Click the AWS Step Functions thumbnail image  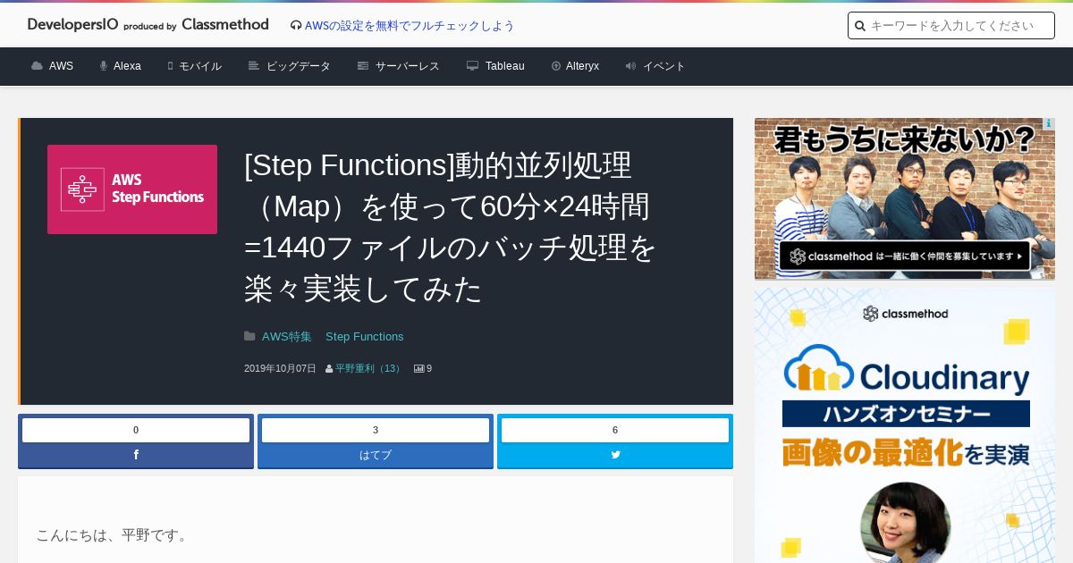click(x=132, y=189)
